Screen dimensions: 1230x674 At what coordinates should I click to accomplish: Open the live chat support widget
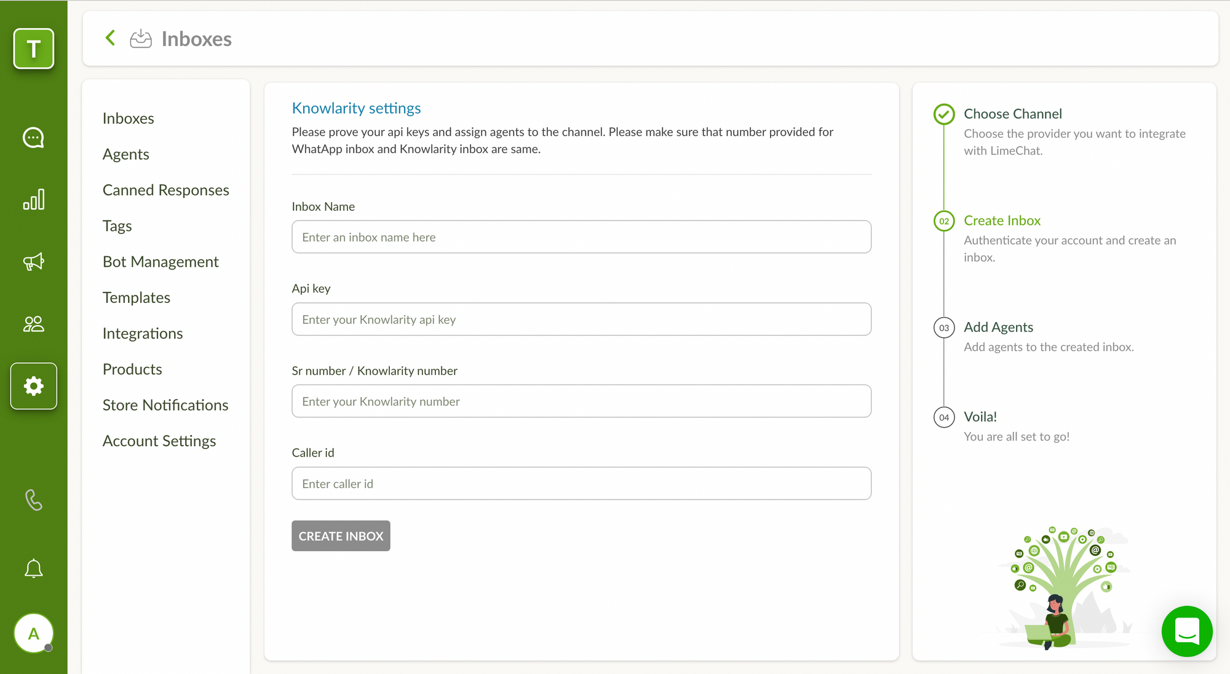point(1187,631)
